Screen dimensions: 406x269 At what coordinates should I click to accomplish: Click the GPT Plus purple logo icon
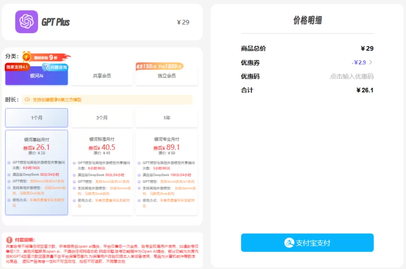pos(26,22)
